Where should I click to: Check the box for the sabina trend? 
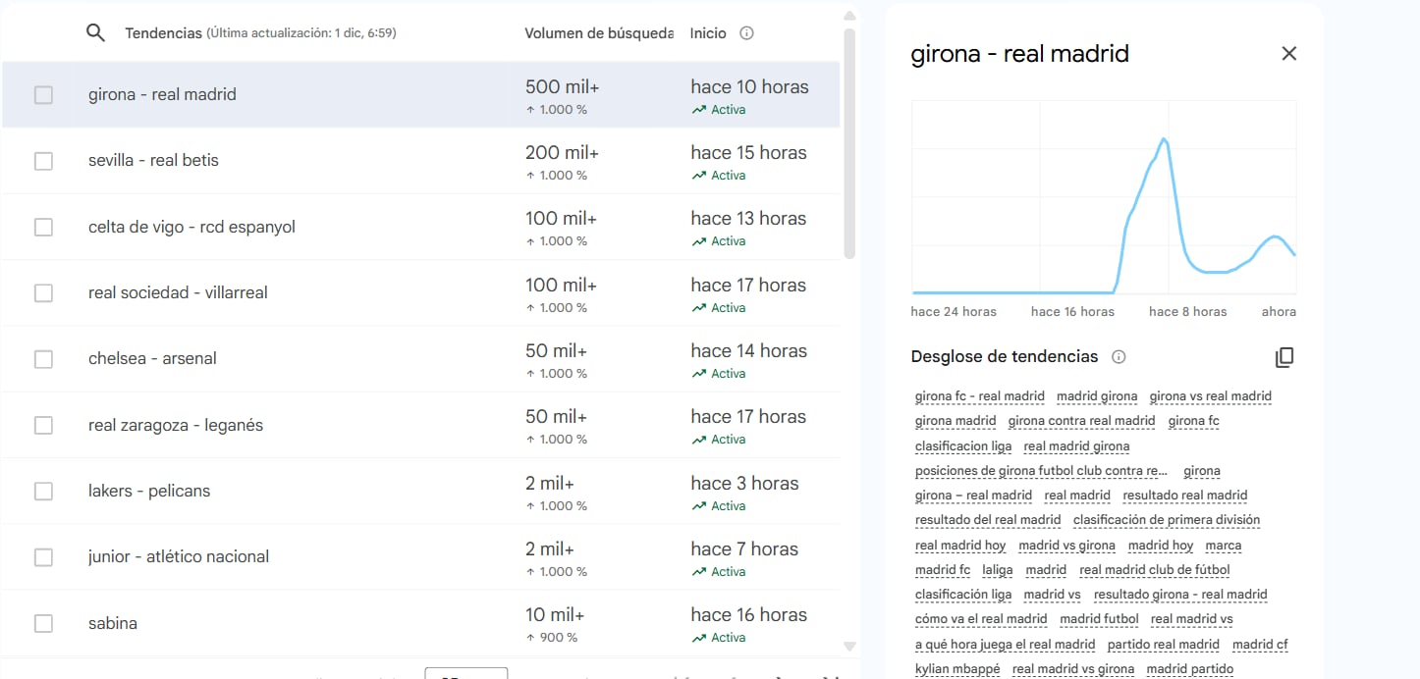[43, 623]
